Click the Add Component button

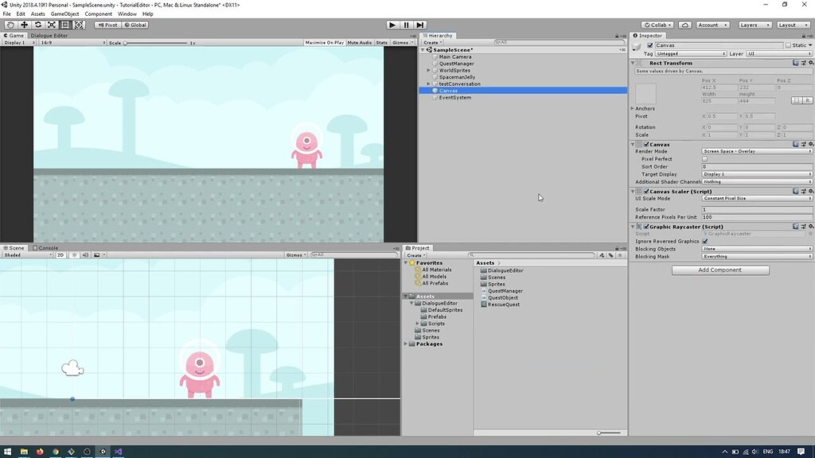(x=719, y=270)
